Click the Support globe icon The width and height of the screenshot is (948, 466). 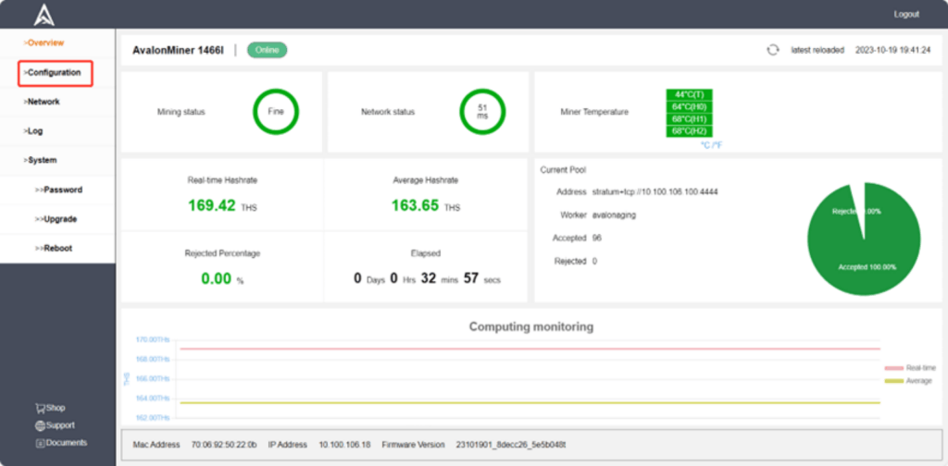[x=40, y=425]
